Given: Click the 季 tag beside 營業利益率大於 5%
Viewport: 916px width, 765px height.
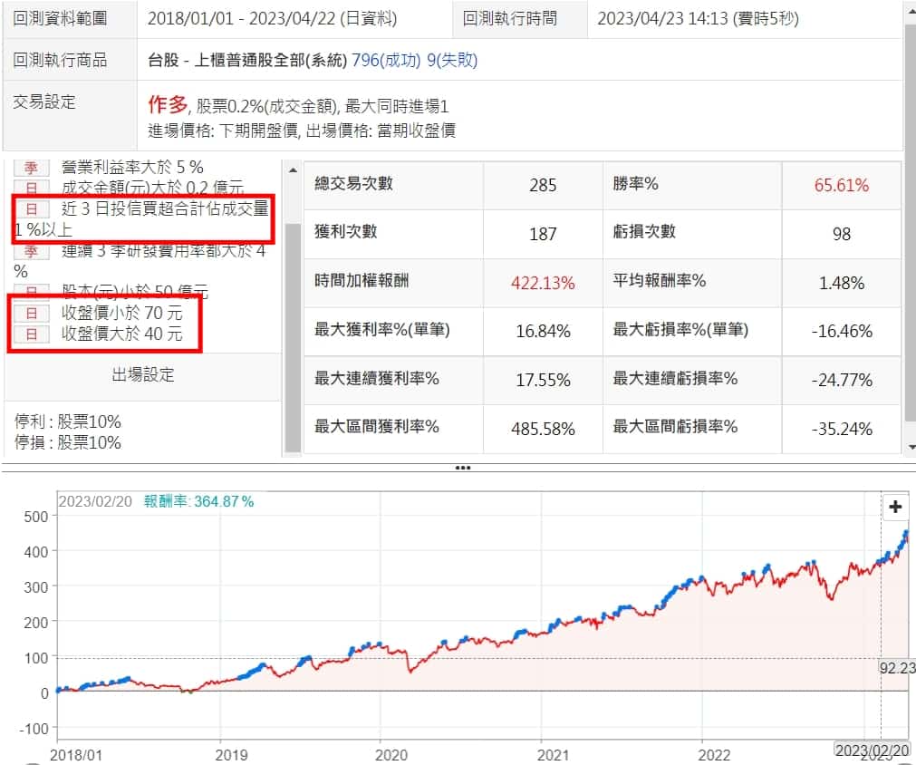Looking at the screenshot, I should 31,168.
